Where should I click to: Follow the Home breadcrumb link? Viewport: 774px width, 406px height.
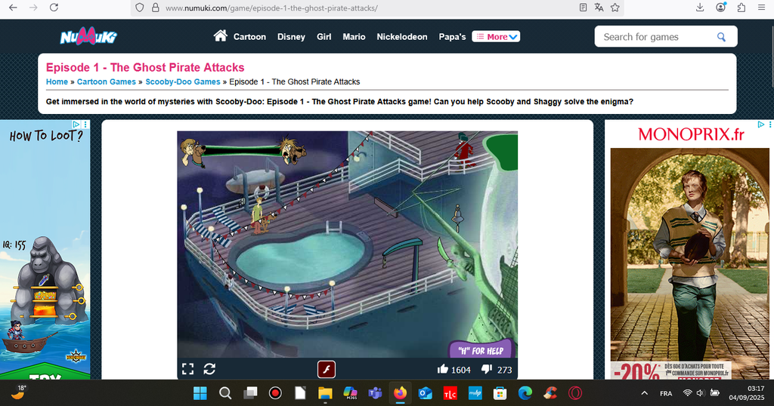click(x=57, y=82)
